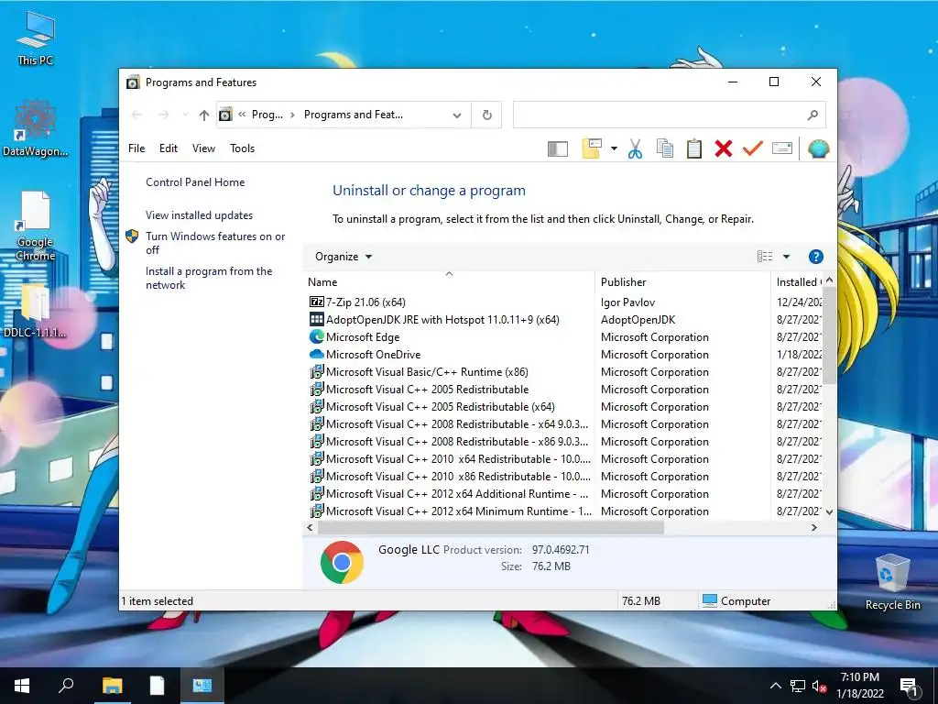Click the Refresh button beside address bar
This screenshot has height=704, width=938.
(487, 115)
